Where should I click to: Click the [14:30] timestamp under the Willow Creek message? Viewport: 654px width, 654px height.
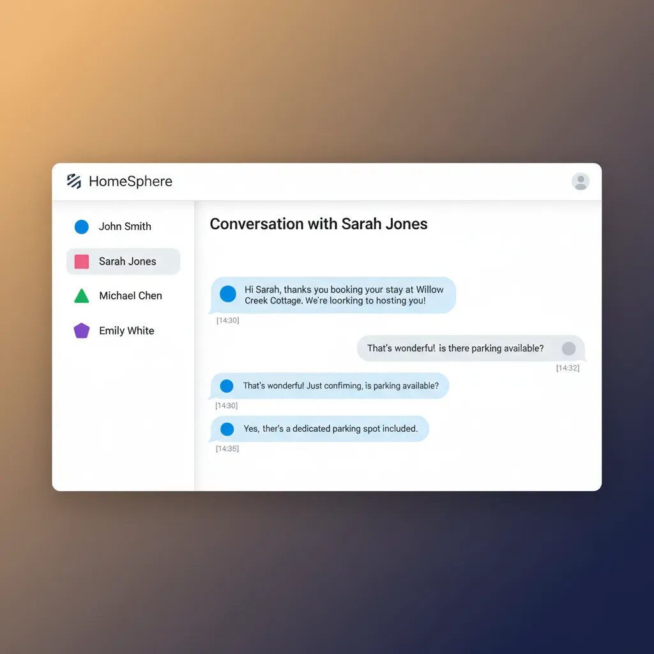228,321
